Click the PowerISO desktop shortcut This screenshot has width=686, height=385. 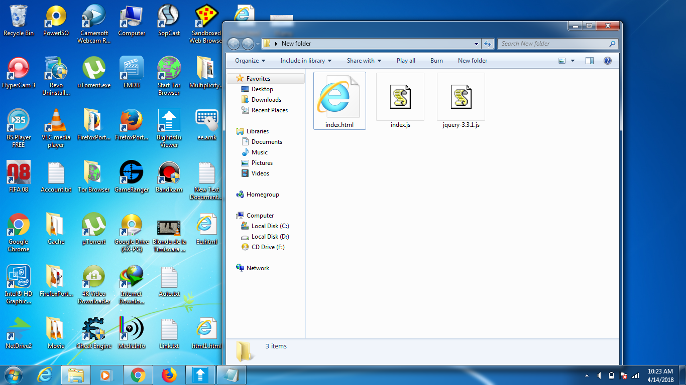pos(56,21)
